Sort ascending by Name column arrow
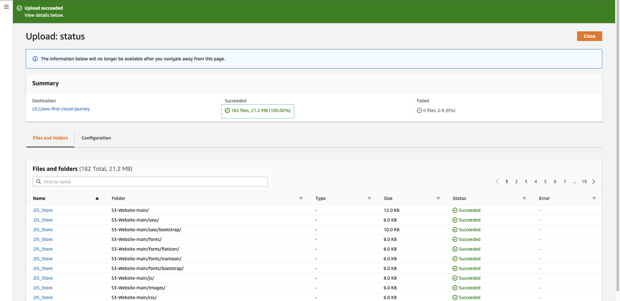 pyautogui.click(x=97, y=198)
